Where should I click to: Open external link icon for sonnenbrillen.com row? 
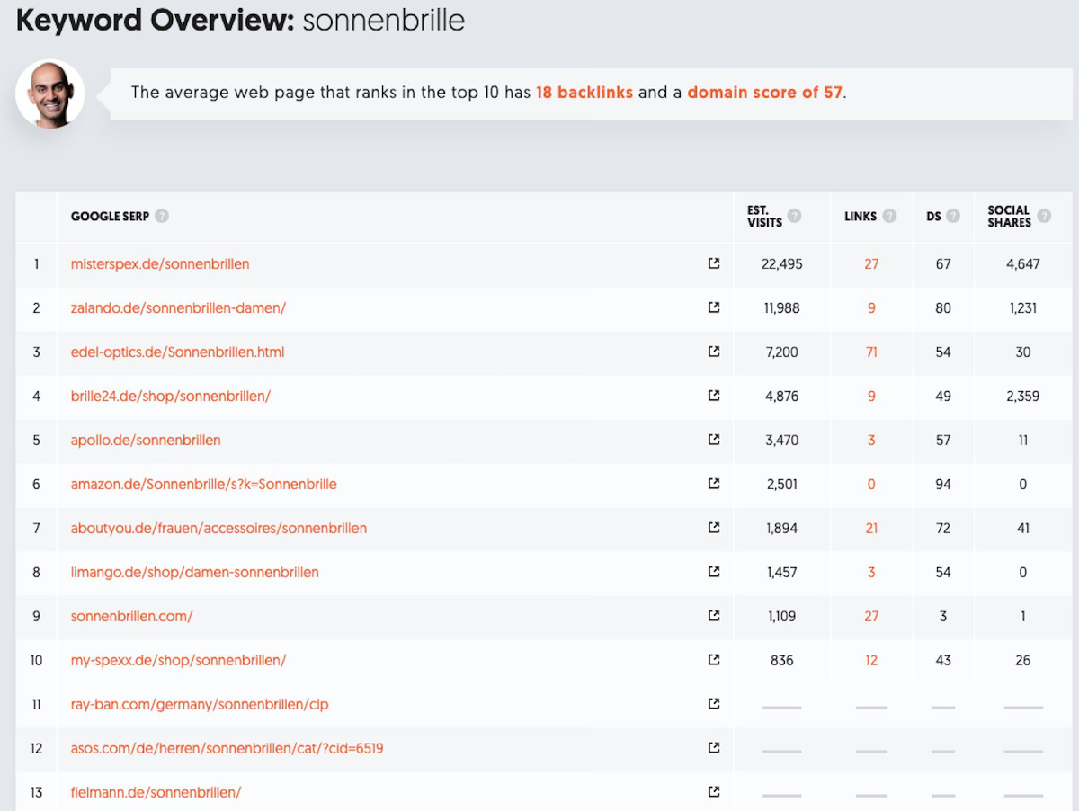pyautogui.click(x=714, y=616)
